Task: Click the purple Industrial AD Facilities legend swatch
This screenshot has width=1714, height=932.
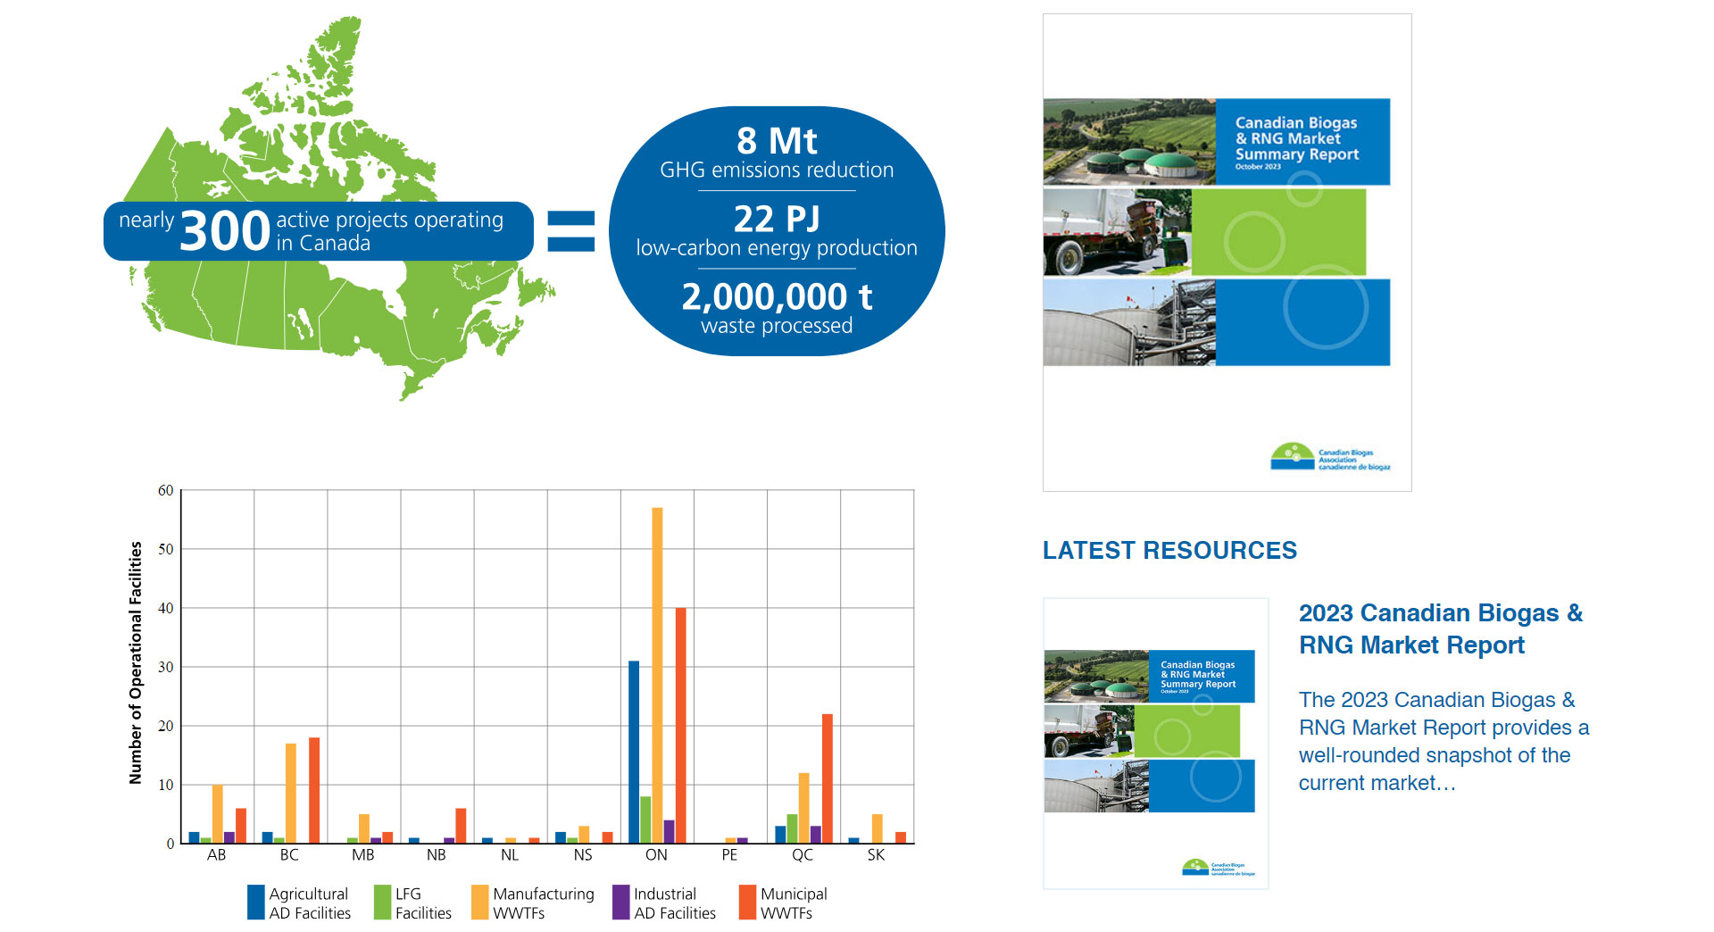Action: pyautogui.click(x=621, y=903)
